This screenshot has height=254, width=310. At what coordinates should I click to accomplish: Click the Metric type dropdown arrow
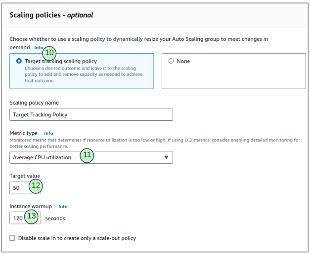click(166, 157)
